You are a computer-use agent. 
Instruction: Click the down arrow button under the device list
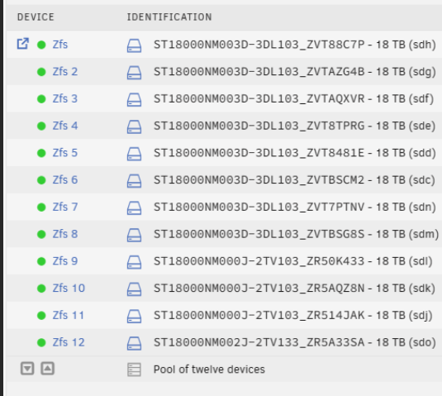point(27,369)
